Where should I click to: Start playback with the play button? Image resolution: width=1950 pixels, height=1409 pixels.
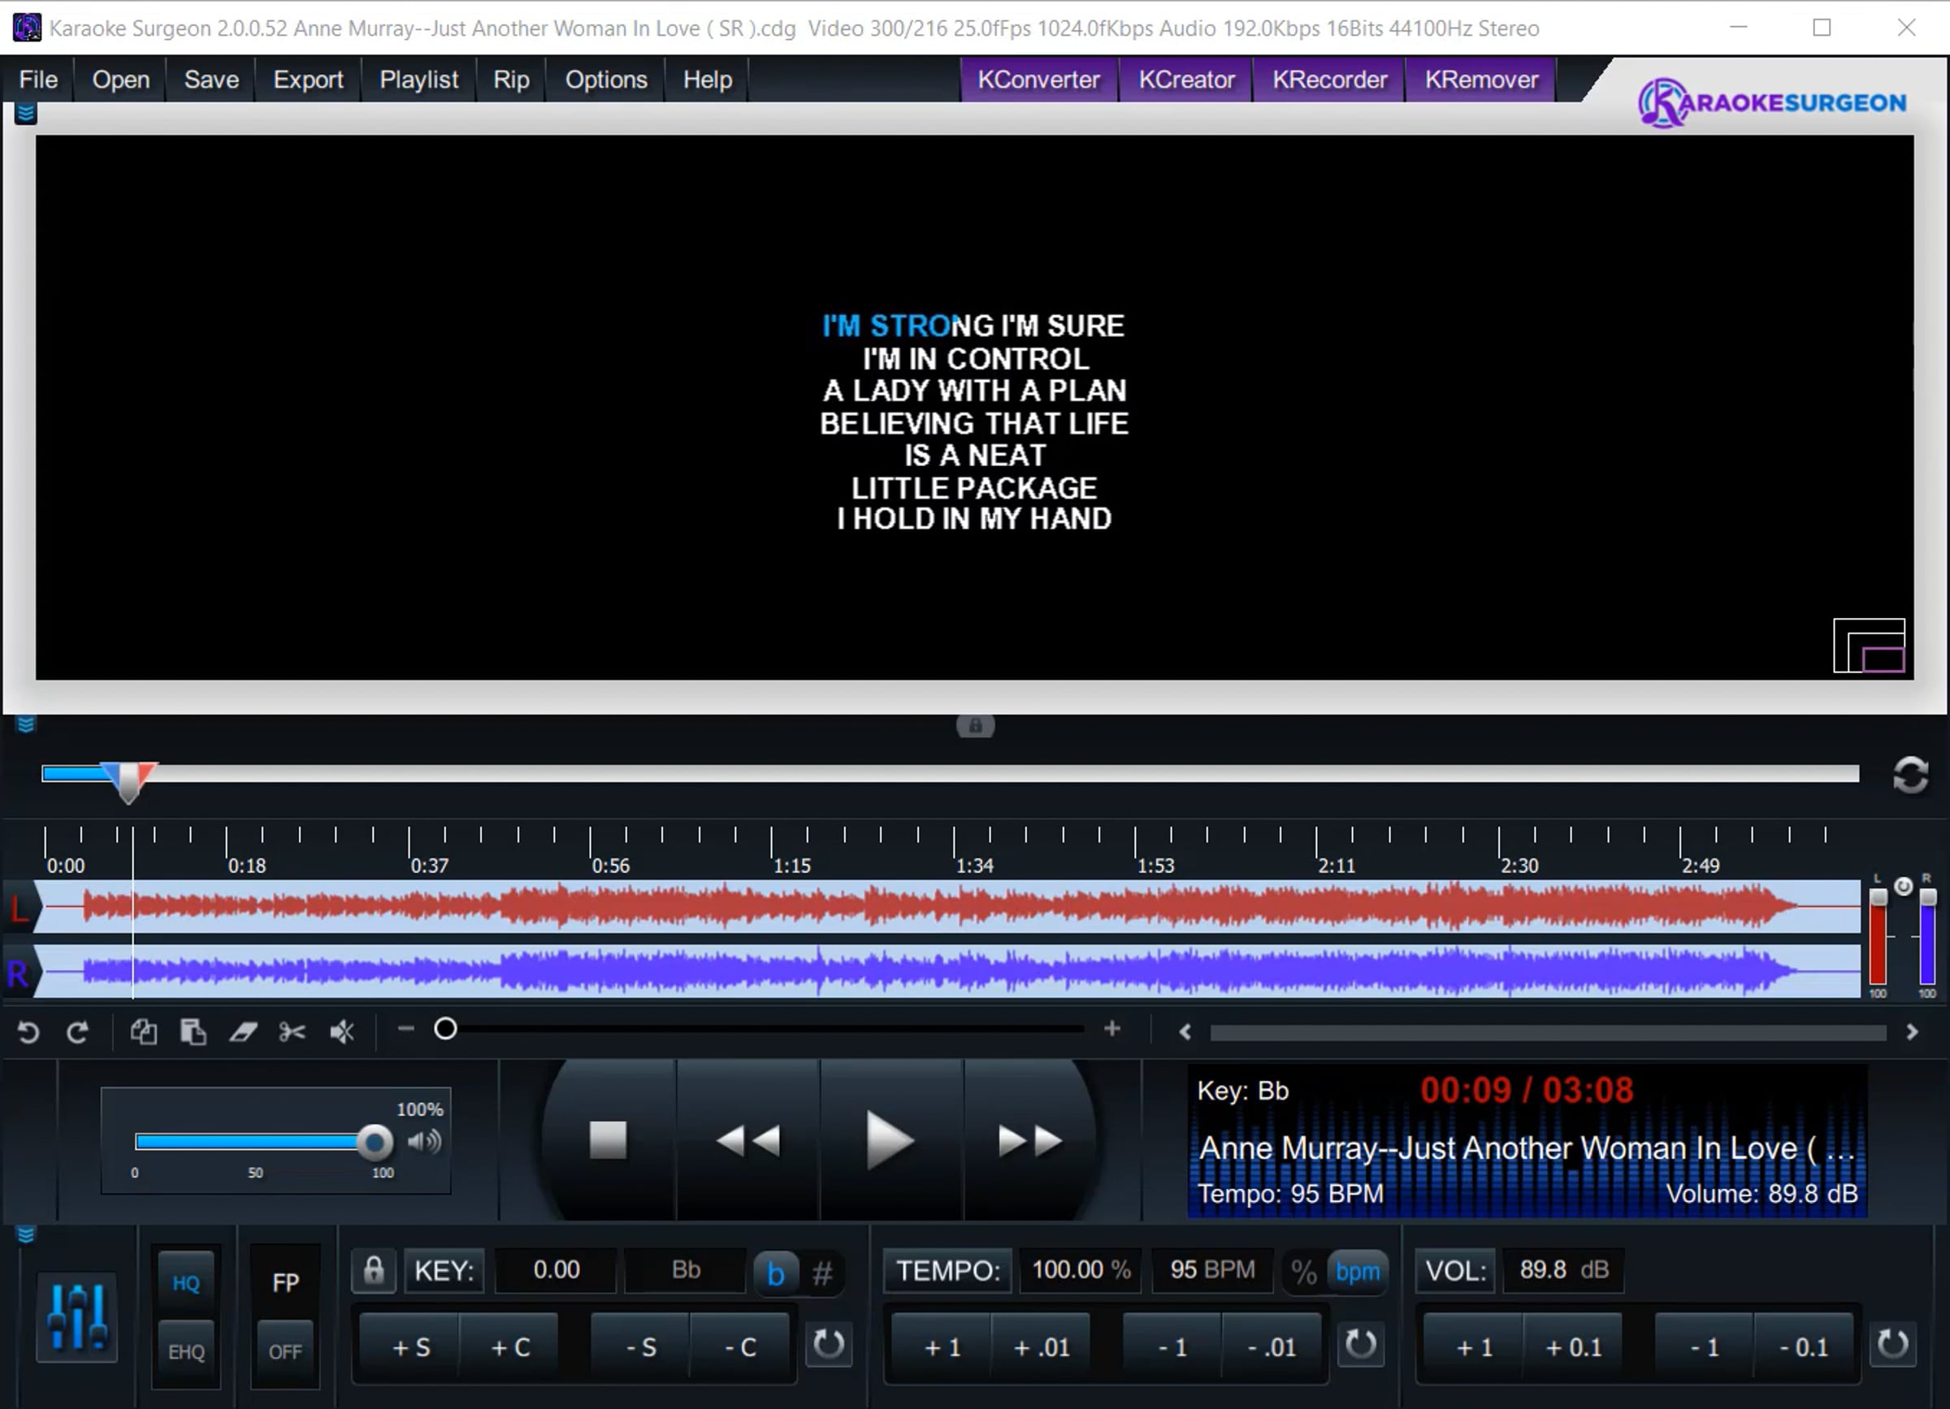pyautogui.click(x=890, y=1141)
